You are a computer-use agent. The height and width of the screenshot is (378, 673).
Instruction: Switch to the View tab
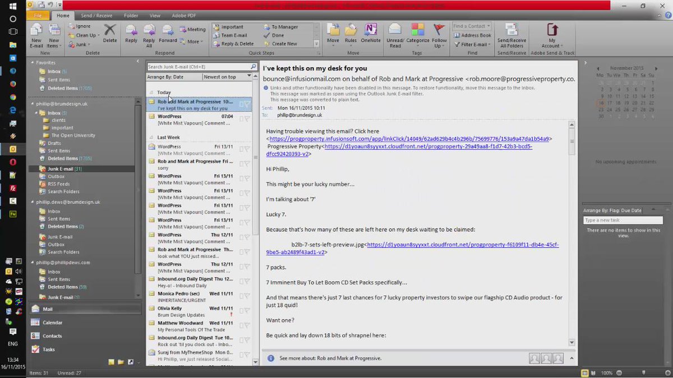pos(155,16)
